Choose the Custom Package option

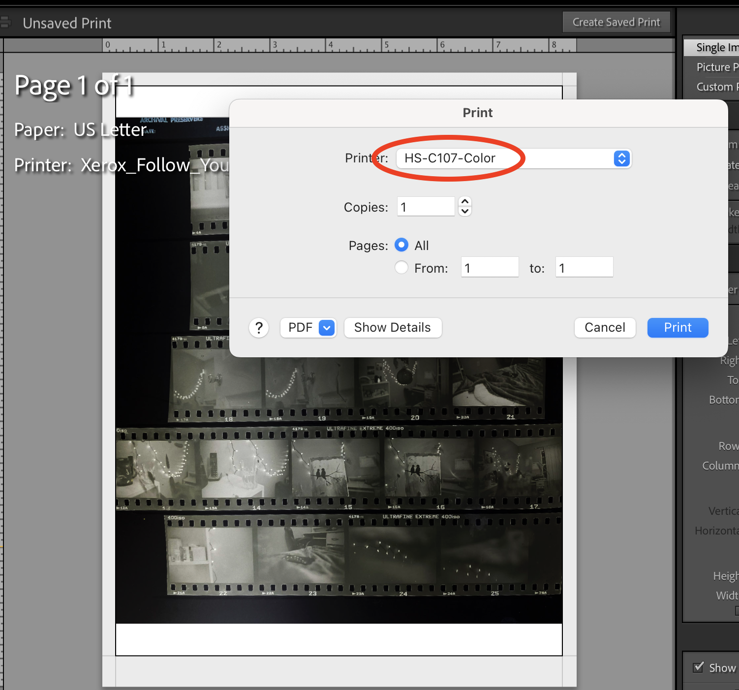click(715, 86)
